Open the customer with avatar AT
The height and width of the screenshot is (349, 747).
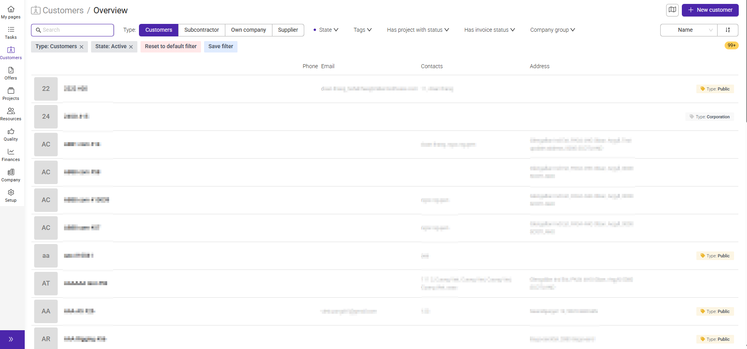46,284
